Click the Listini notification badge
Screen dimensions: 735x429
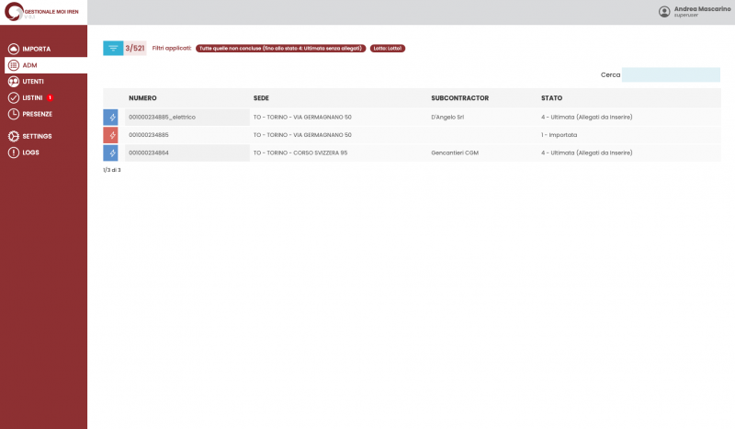click(x=50, y=97)
